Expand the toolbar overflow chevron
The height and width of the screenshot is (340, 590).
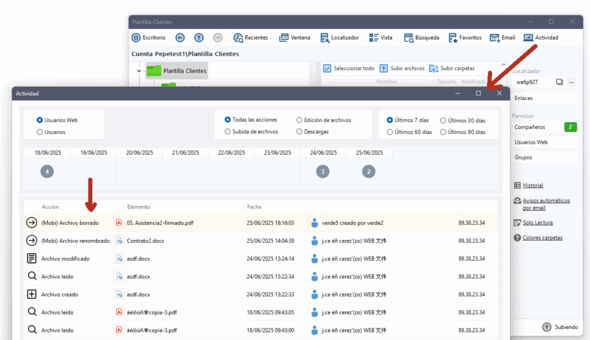pos(504,64)
